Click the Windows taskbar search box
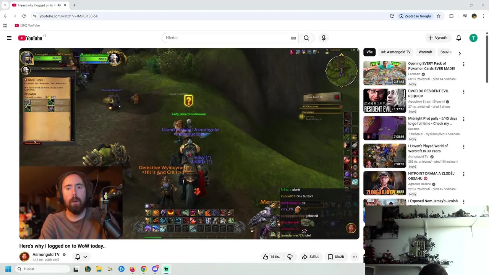Screen dimensions: 489x275 click(42, 269)
